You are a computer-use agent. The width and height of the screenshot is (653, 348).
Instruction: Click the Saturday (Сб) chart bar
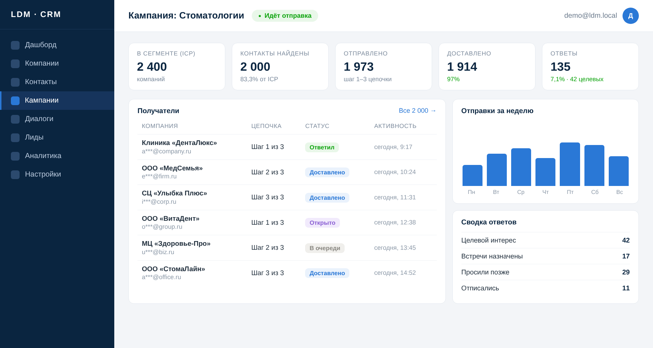[594, 166]
